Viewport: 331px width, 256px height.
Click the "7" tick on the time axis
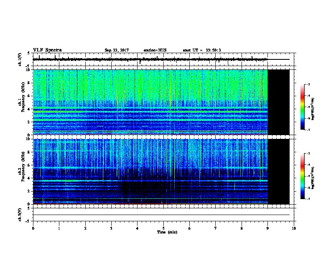coord(216,228)
